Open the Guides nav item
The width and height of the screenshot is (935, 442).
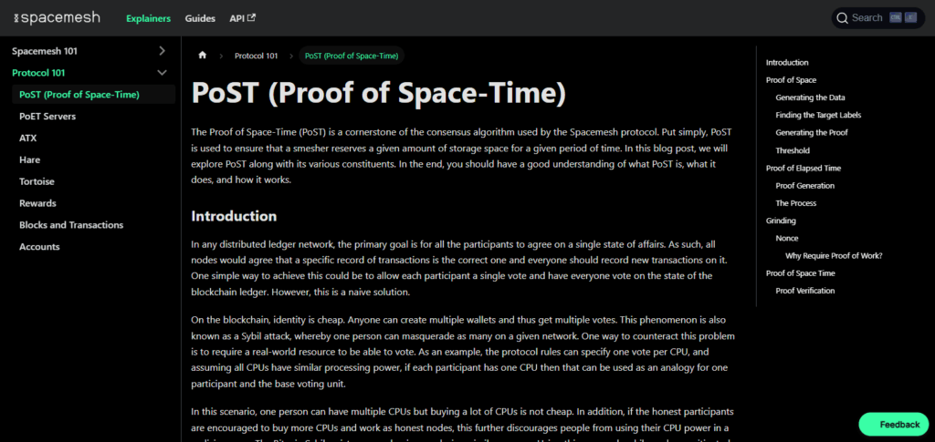click(200, 18)
